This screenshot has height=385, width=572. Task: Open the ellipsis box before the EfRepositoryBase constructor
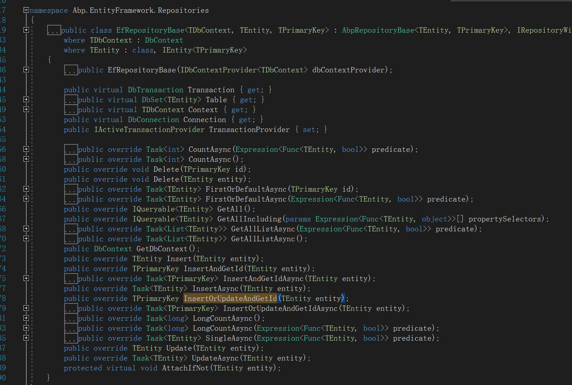71,70
